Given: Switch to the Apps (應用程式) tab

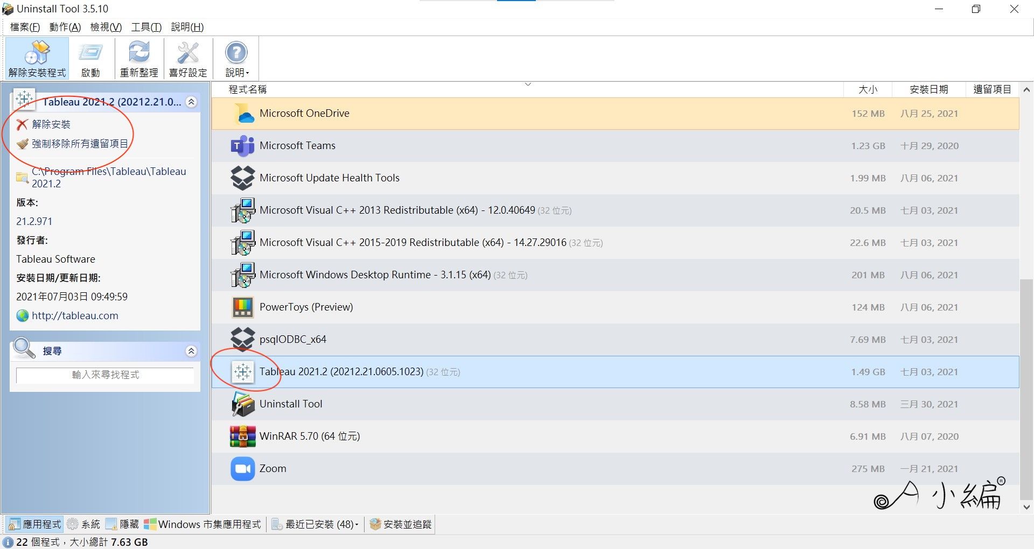Looking at the screenshot, I should coord(36,524).
